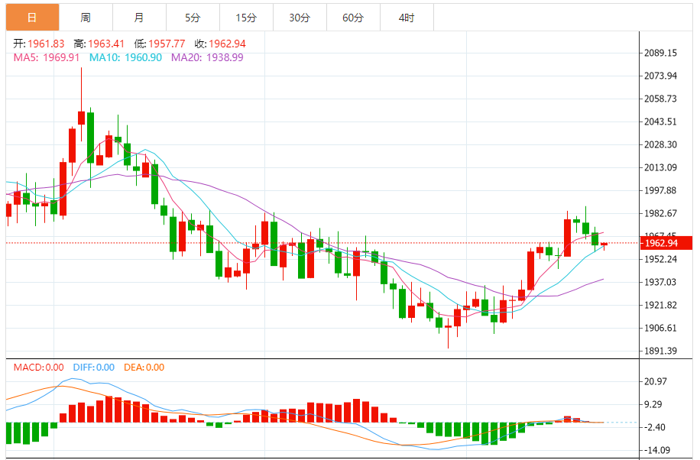Click the 1906.61 price axis label
The height and width of the screenshot is (460, 700).
click(x=660, y=328)
